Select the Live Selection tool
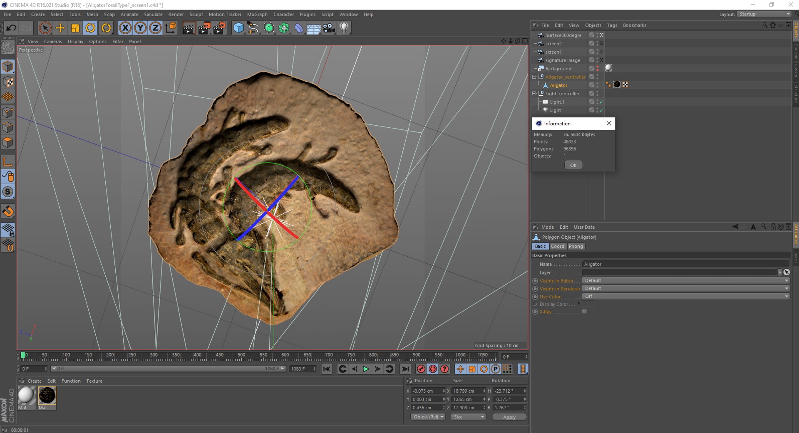 click(45, 28)
